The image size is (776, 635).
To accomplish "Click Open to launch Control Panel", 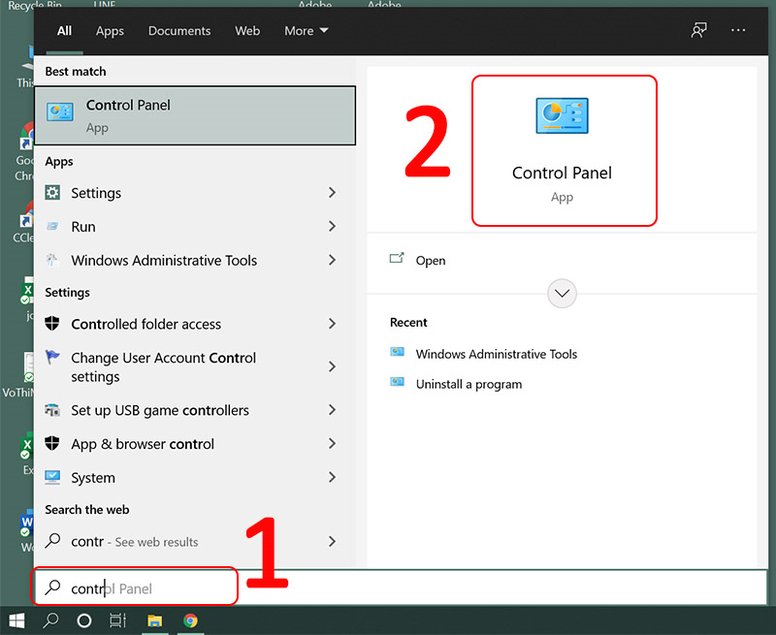I will click(430, 260).
